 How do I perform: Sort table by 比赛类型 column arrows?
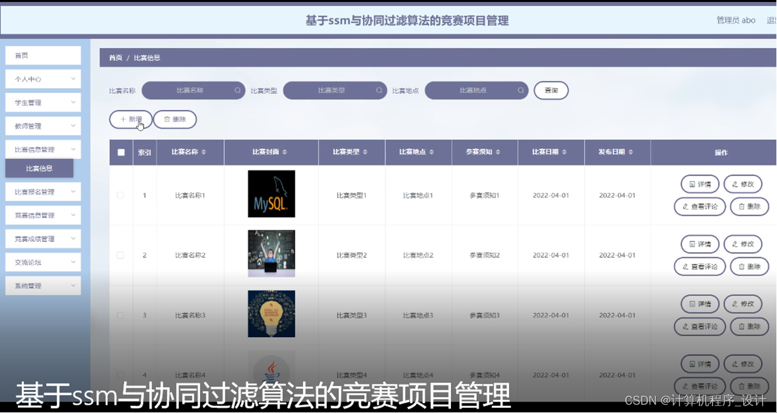pyautogui.click(x=365, y=153)
